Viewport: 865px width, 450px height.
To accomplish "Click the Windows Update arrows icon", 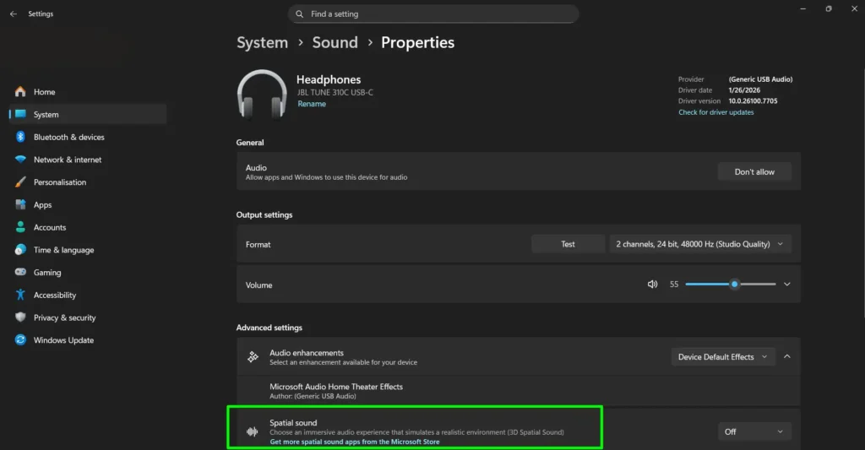I will 20,339.
